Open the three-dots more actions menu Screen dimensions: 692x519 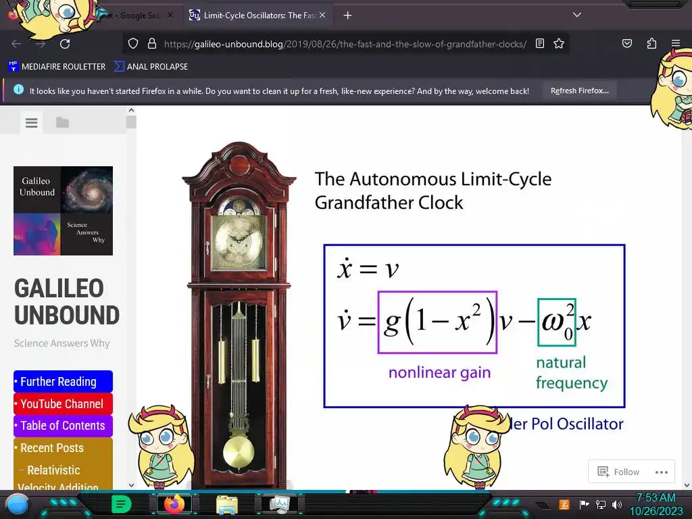[662, 472]
